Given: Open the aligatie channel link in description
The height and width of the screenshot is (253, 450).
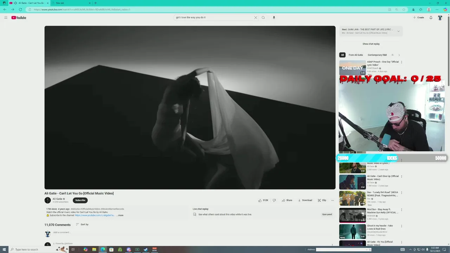Looking at the screenshot, I should pos(94,215).
